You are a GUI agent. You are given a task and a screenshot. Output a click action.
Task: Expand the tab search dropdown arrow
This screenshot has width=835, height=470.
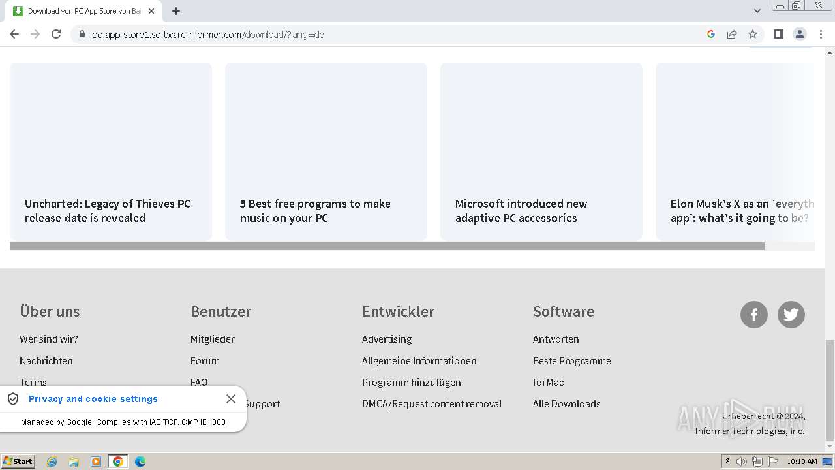click(757, 11)
